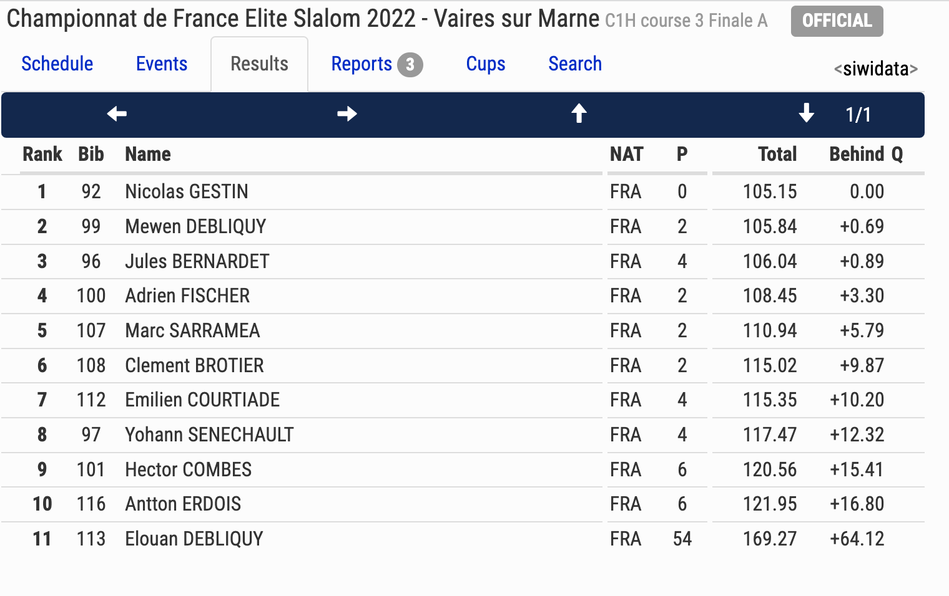Click the up arrow navigation icon

click(x=579, y=113)
